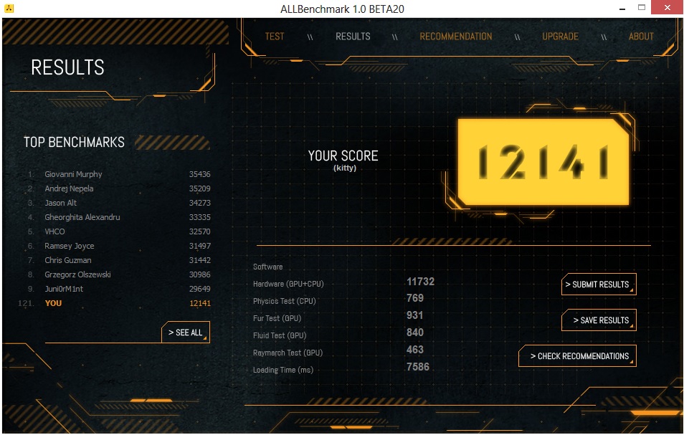
Task: Click the raymarch value 463
Action: [415, 350]
